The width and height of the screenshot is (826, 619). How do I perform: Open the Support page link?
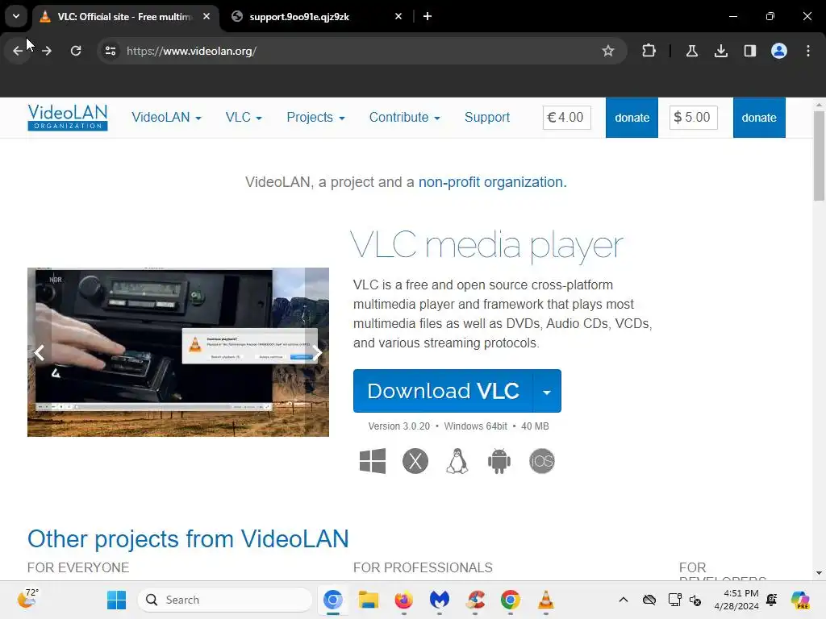pos(486,118)
